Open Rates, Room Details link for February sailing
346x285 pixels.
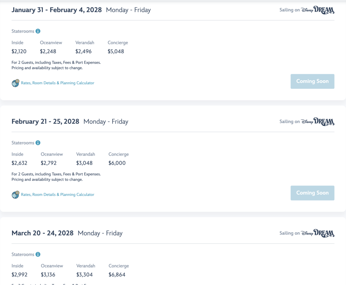57,194
